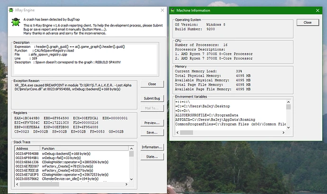Click Close in Machine Information window
The height and width of the screenshot is (194, 327).
pyautogui.click(x=308, y=23)
